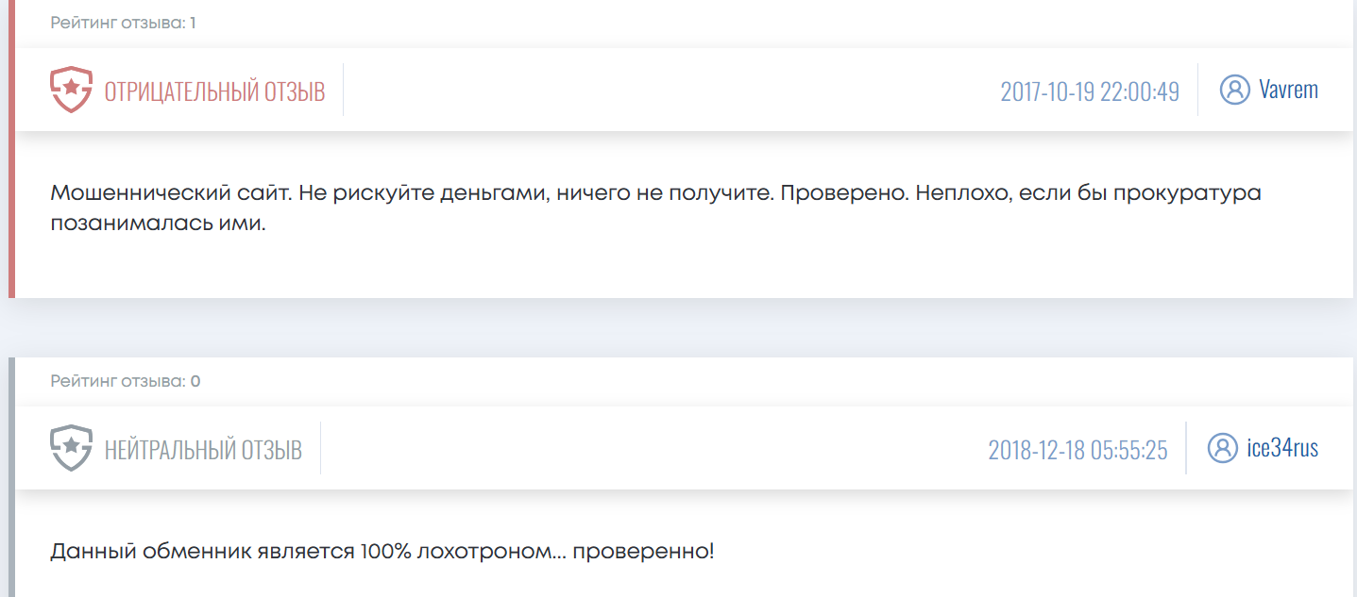Open Vavrem's user profile
This screenshot has height=597, width=1357.
(1290, 89)
